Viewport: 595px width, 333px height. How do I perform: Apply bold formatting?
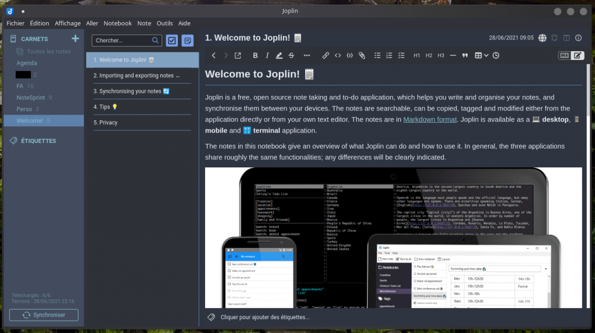[255, 55]
